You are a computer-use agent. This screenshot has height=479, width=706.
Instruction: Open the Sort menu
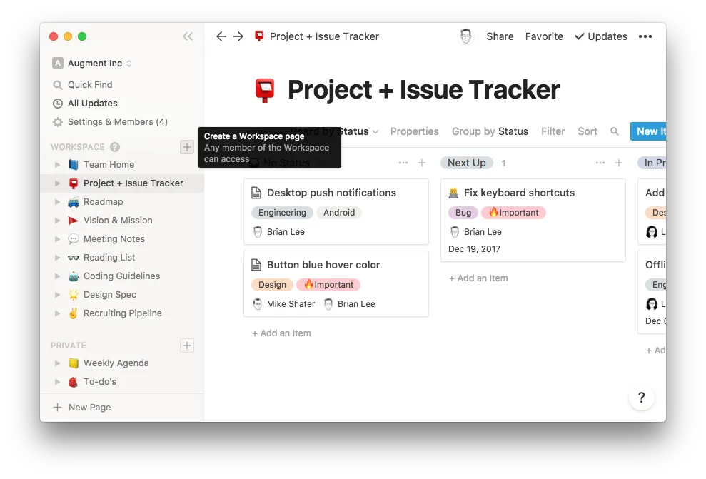point(588,131)
